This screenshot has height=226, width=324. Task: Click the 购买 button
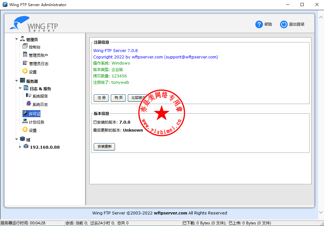click(118, 98)
